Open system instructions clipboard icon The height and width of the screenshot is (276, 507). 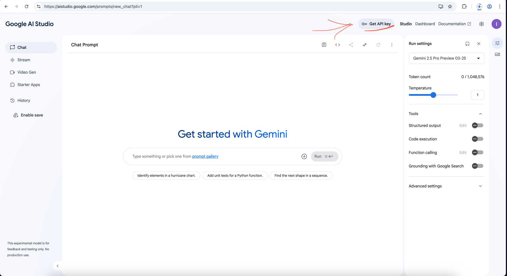point(324,45)
